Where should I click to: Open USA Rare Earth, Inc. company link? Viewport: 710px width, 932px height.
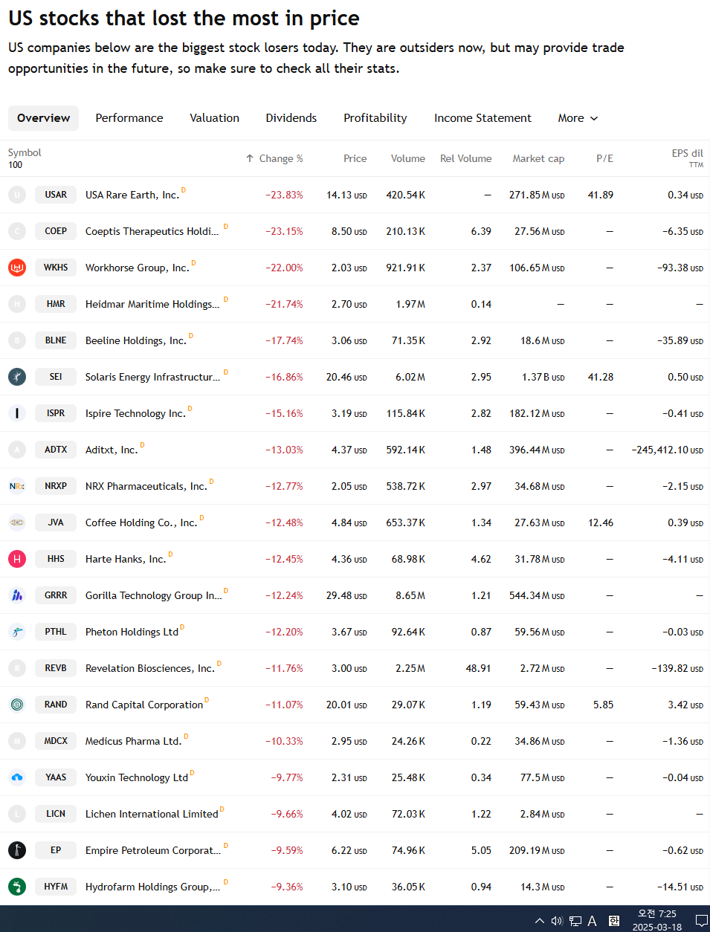132,195
